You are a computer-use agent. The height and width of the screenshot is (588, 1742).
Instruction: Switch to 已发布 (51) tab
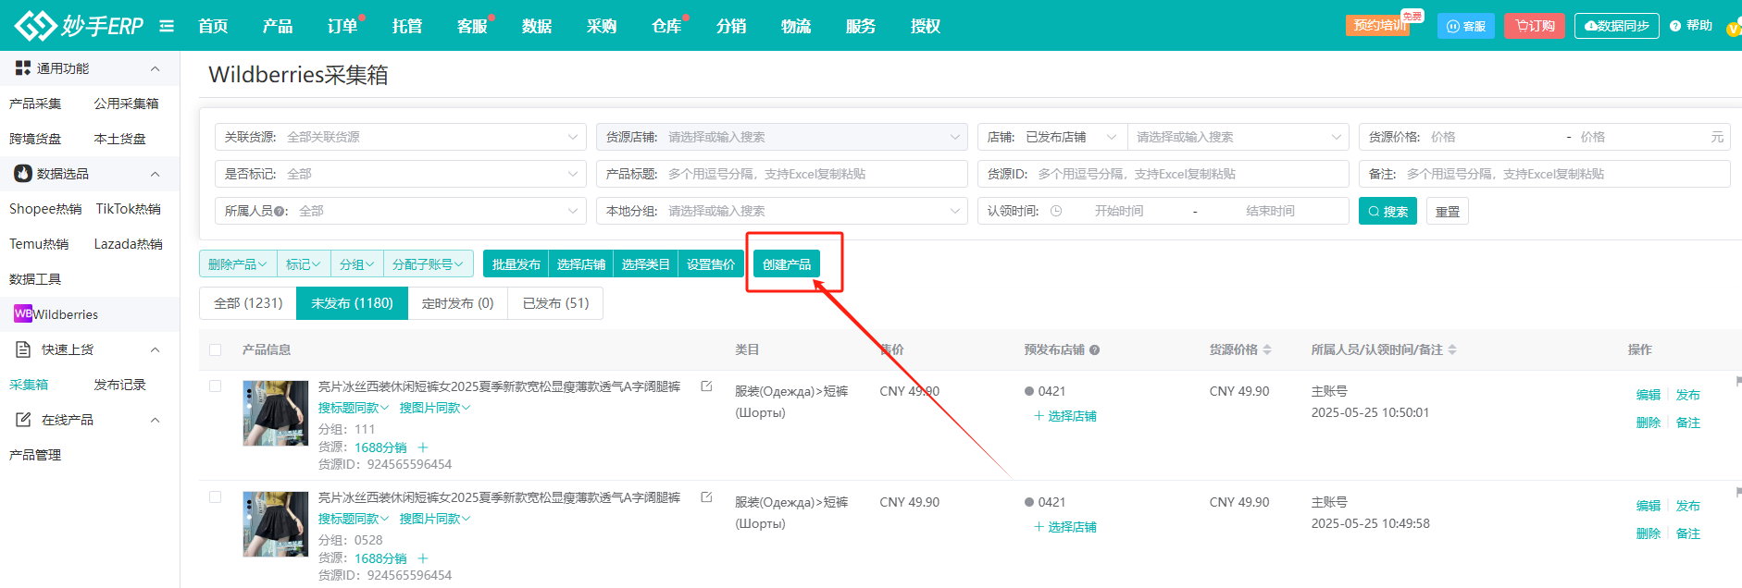pos(555,303)
